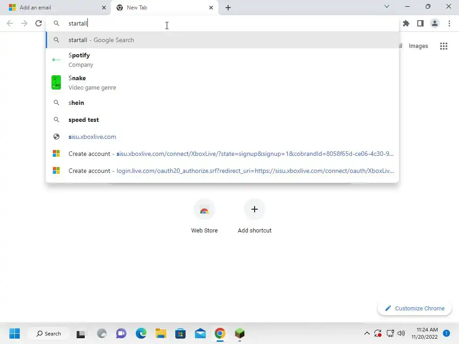Choose 'startall - Google Search' suggestion
The height and width of the screenshot is (344, 459).
tap(222, 40)
